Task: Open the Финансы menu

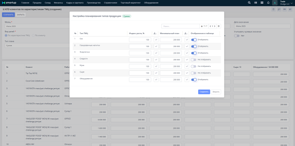Action: click(x=58, y=3)
